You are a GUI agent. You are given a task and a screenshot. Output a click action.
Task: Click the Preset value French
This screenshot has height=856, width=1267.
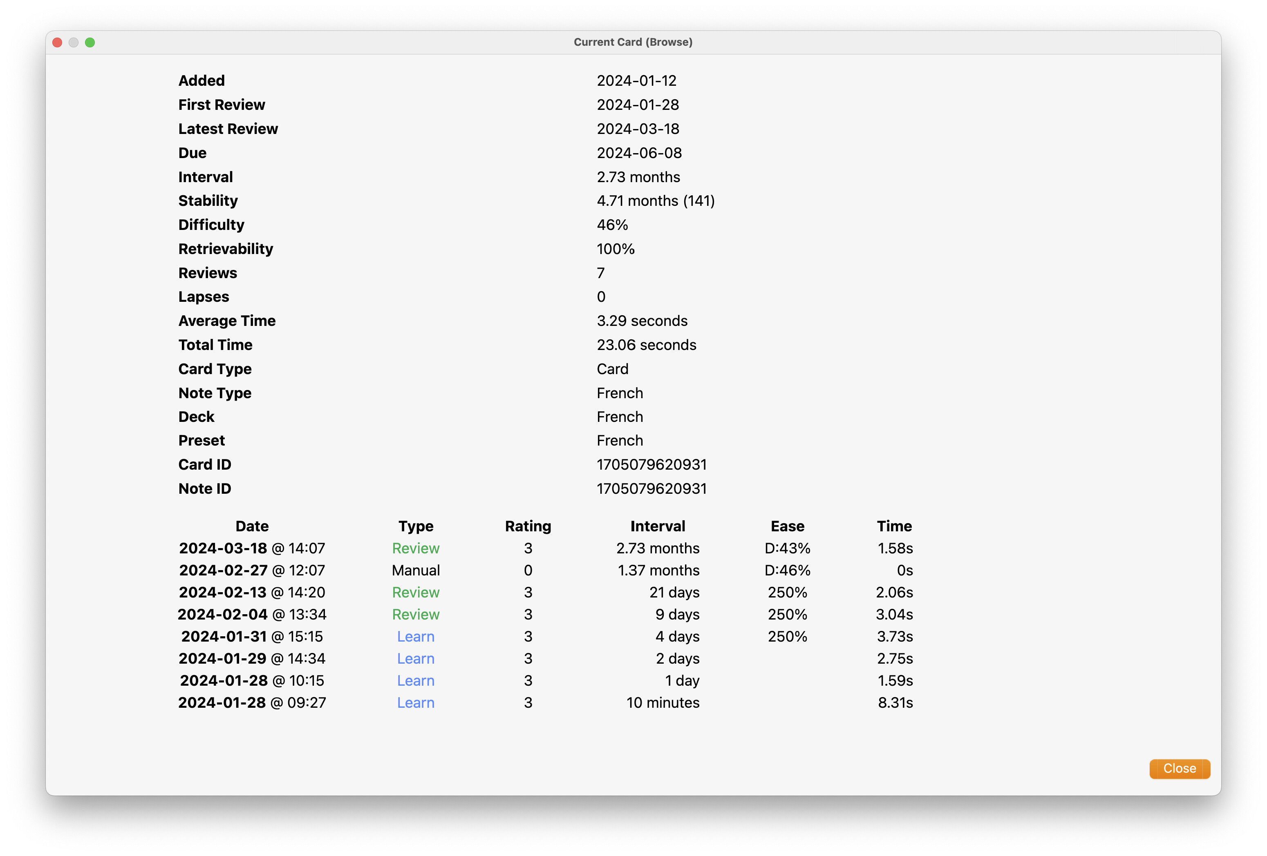[620, 440]
